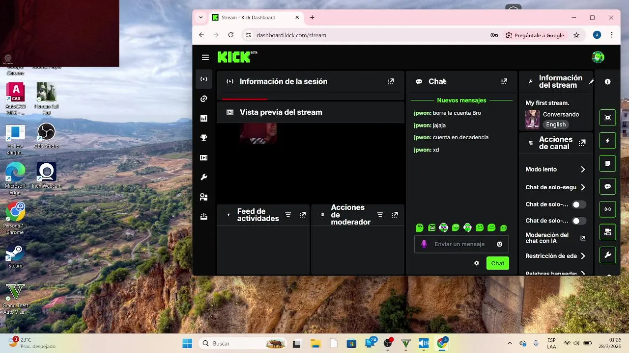The width and height of the screenshot is (629, 353).
Task: Open the emoji picker in message box
Action: pos(500,244)
